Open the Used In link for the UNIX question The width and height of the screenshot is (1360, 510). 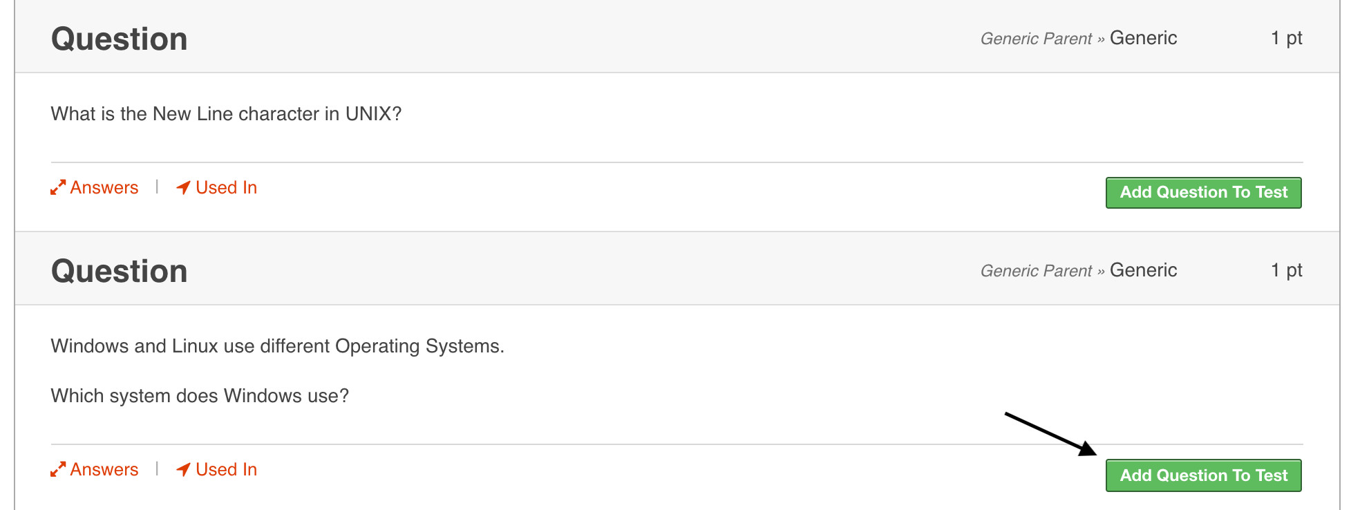(x=226, y=187)
